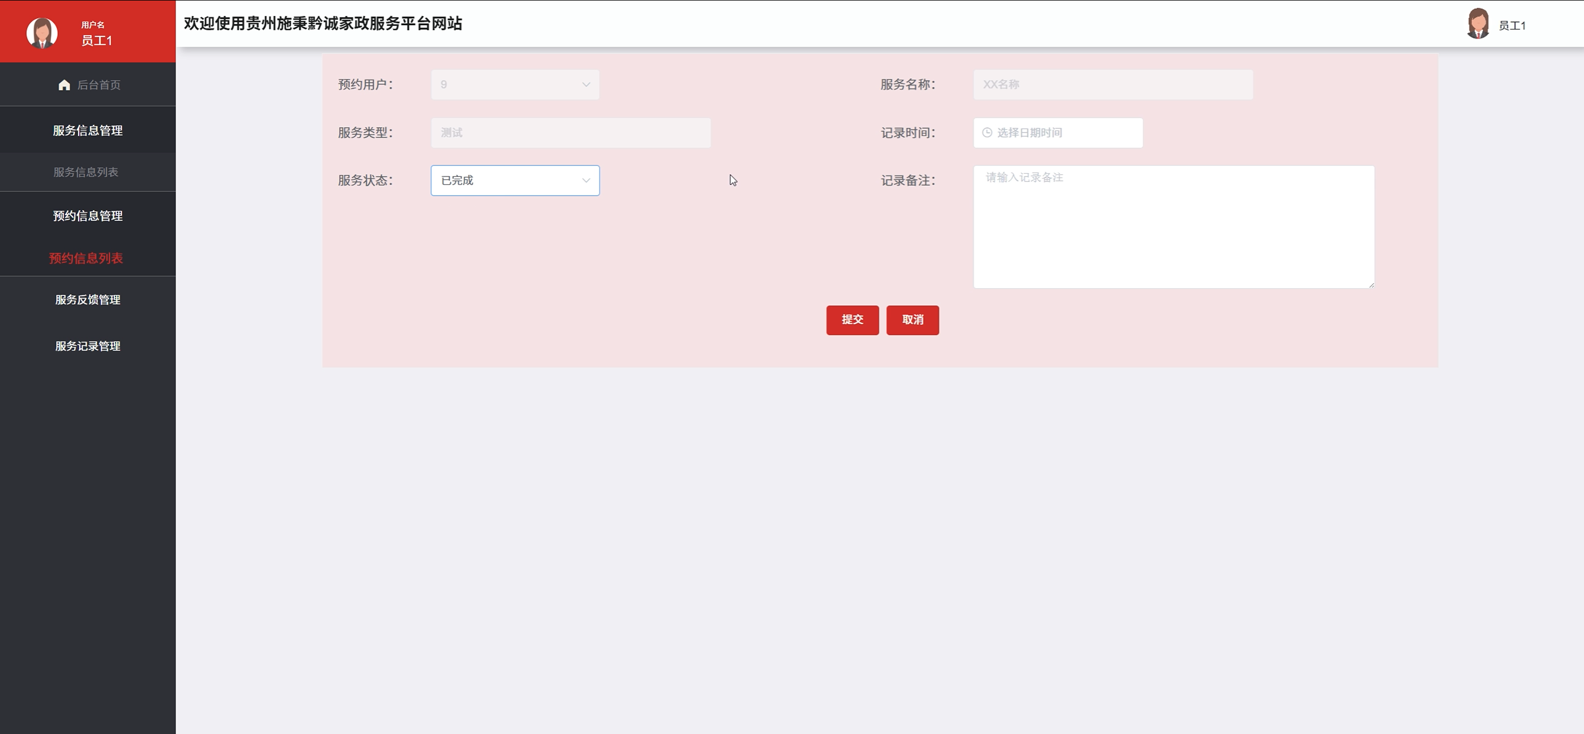Open the 已完成 status combo box
Image resolution: width=1584 pixels, height=734 pixels.
tap(514, 181)
